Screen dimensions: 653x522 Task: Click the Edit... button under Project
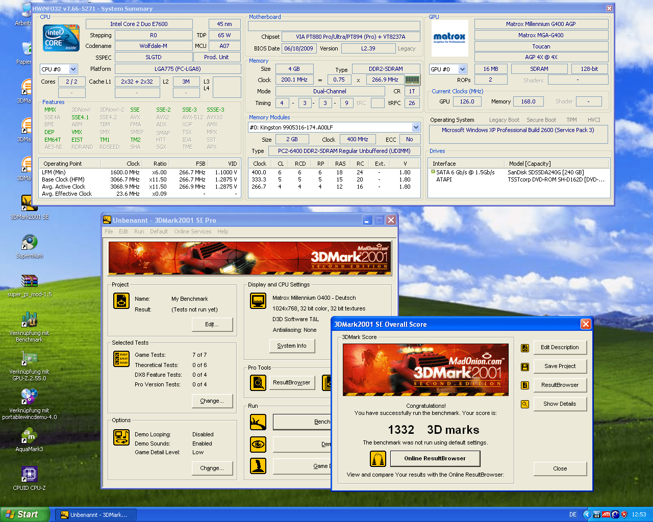pyautogui.click(x=212, y=325)
